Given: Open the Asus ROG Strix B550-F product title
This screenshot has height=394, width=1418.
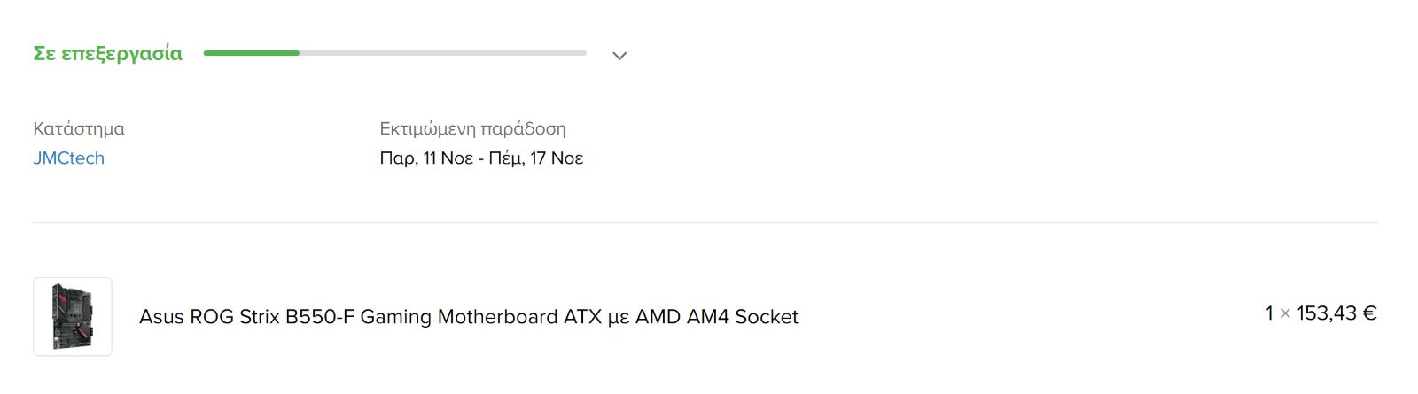Looking at the screenshot, I should (x=468, y=317).
